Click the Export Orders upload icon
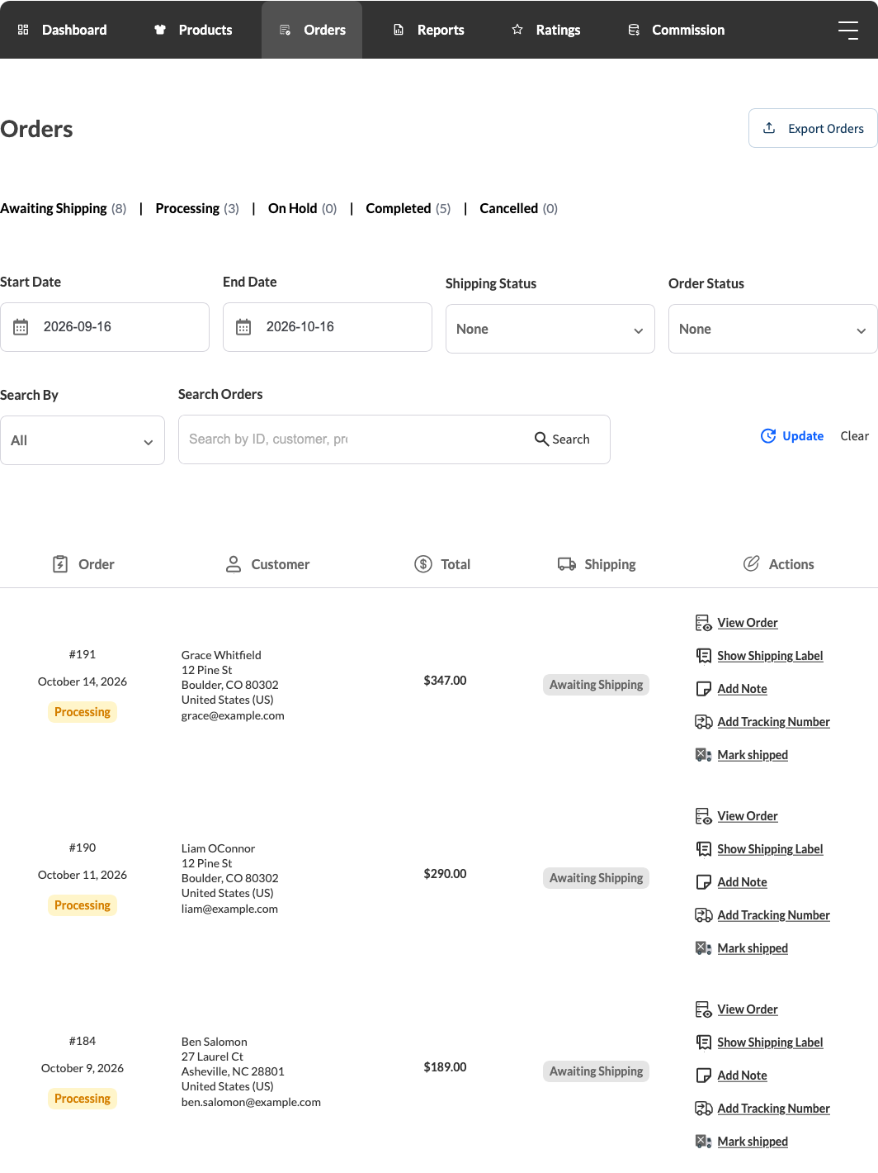 point(769,128)
